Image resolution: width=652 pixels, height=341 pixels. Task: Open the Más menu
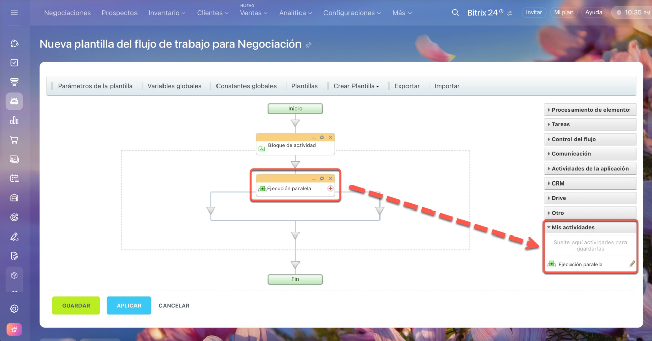(402, 13)
